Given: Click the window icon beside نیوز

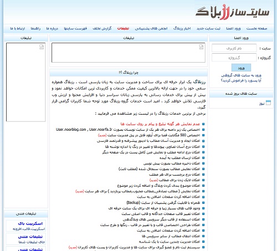Looking at the screenshot, I should (268, 103).
